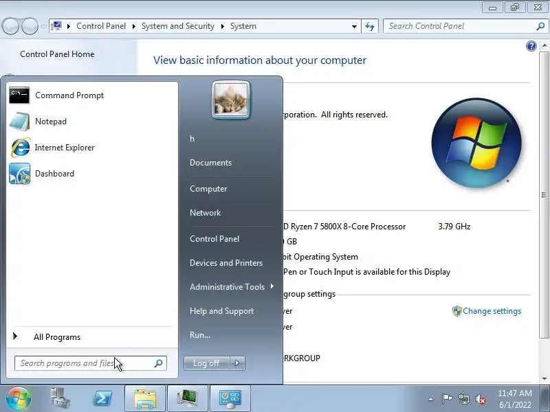Click the address bar refresh button
Screen dimensions: 550x412
(370, 26)
